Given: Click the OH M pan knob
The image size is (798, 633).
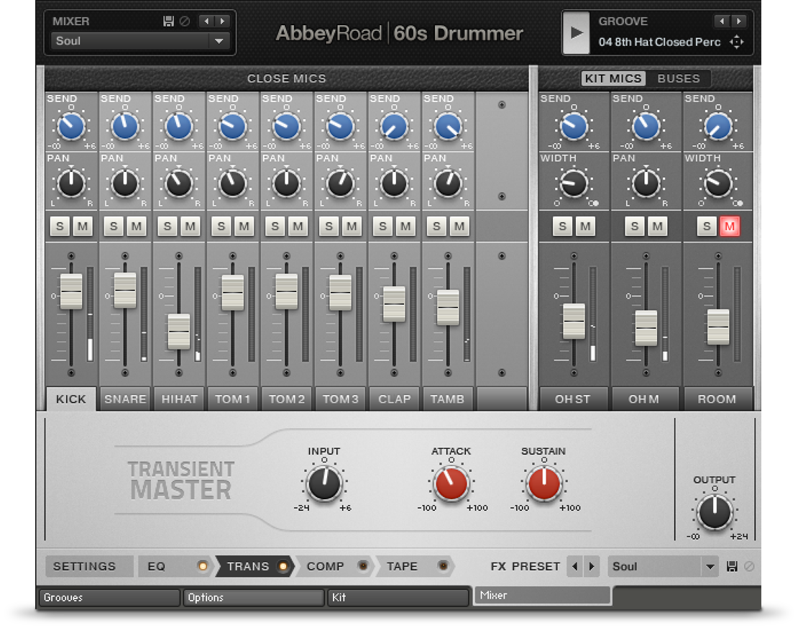Looking at the screenshot, I should [646, 184].
